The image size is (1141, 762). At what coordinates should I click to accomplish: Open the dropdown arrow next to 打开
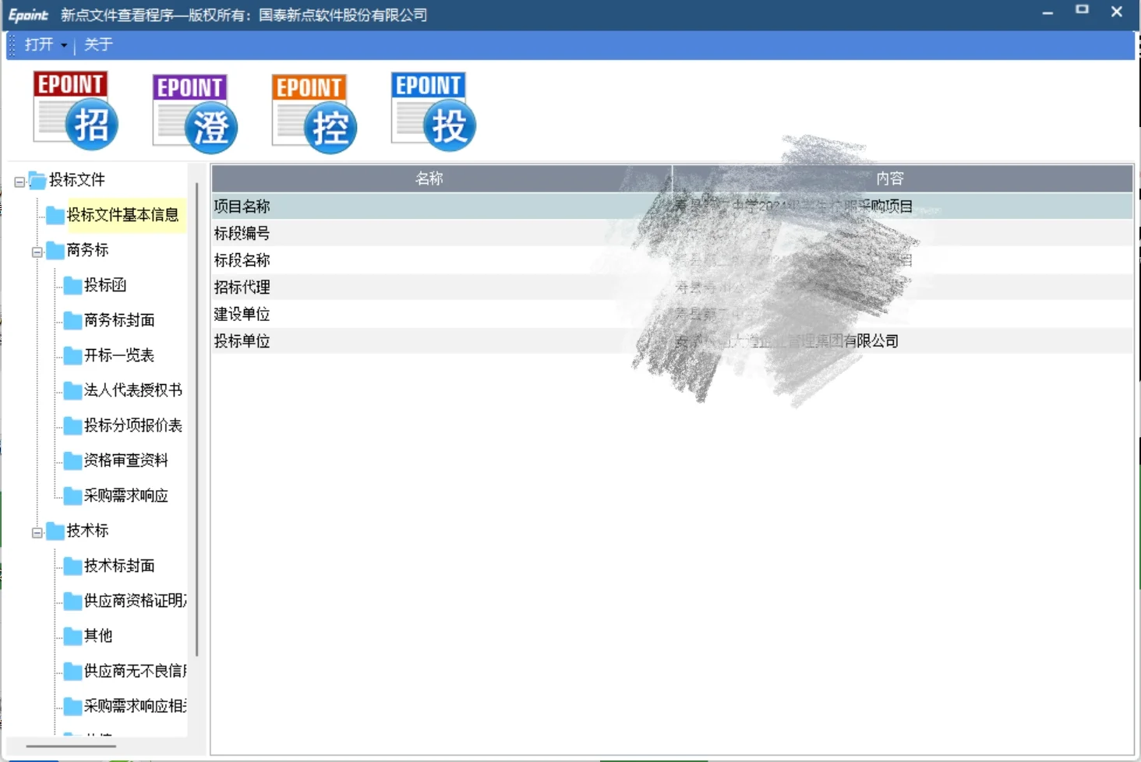64,45
